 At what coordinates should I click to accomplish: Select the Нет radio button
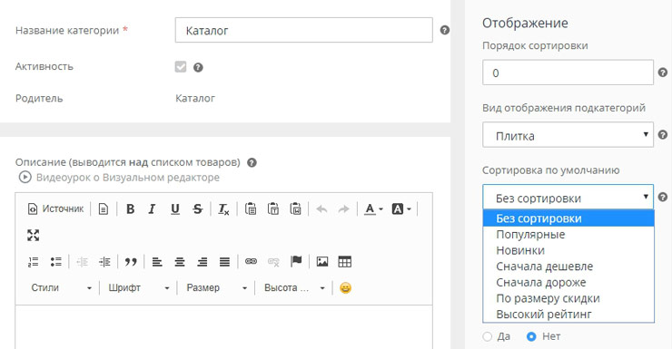tap(531, 336)
